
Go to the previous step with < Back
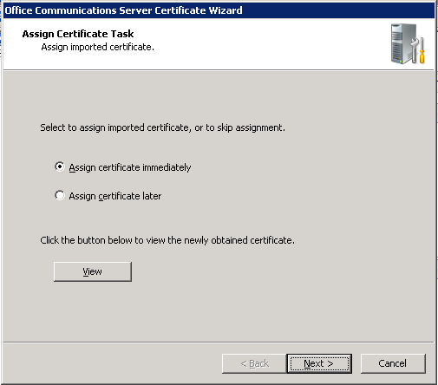pyautogui.click(x=254, y=363)
